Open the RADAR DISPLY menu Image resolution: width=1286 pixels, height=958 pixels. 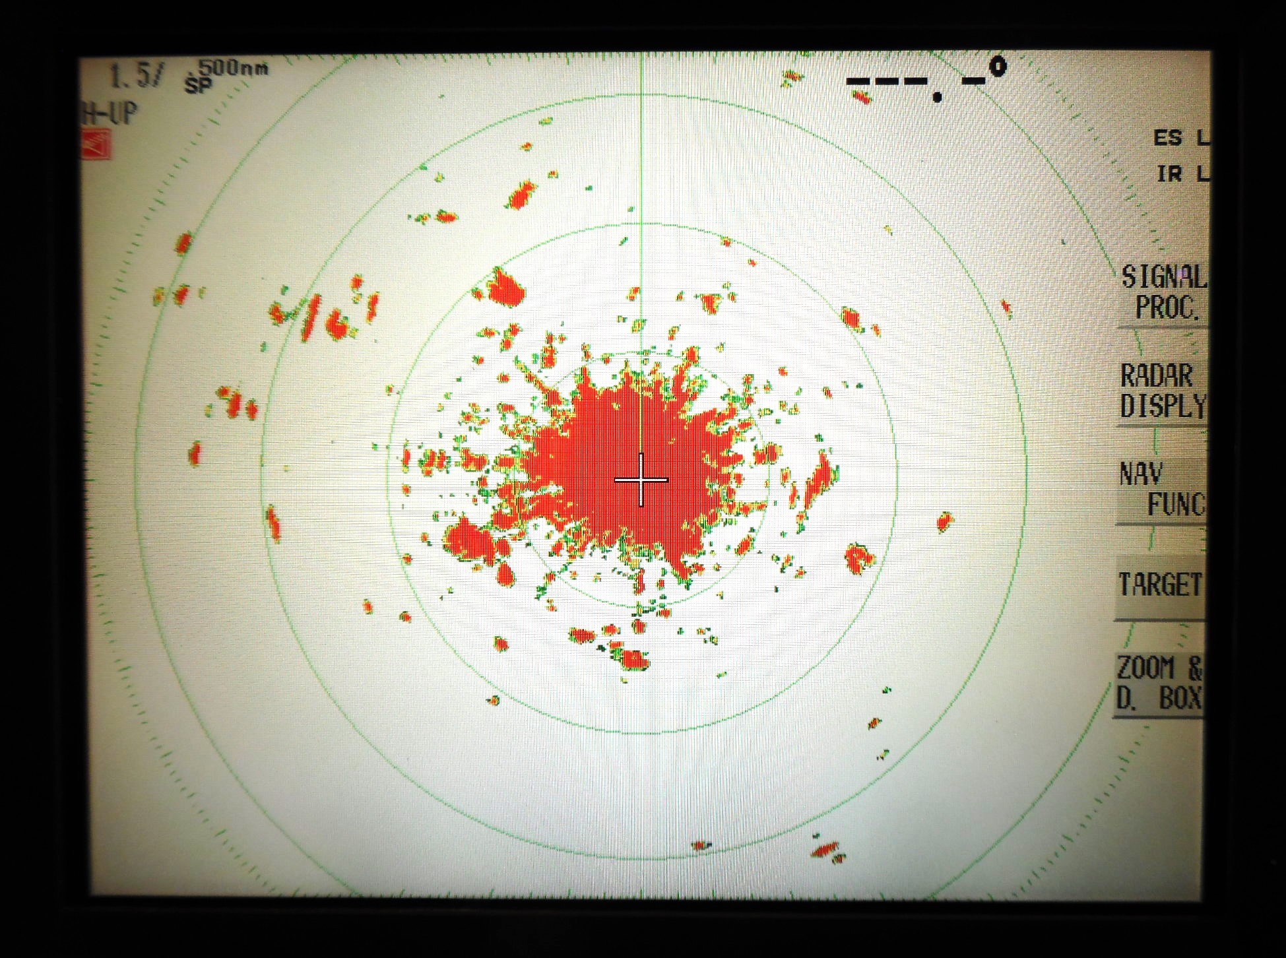tap(1163, 391)
